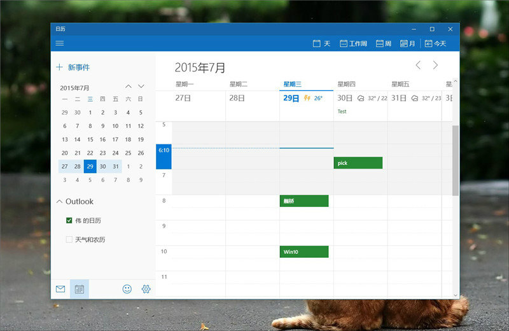
Task: Minimize the 日历 window
Action: (414, 29)
